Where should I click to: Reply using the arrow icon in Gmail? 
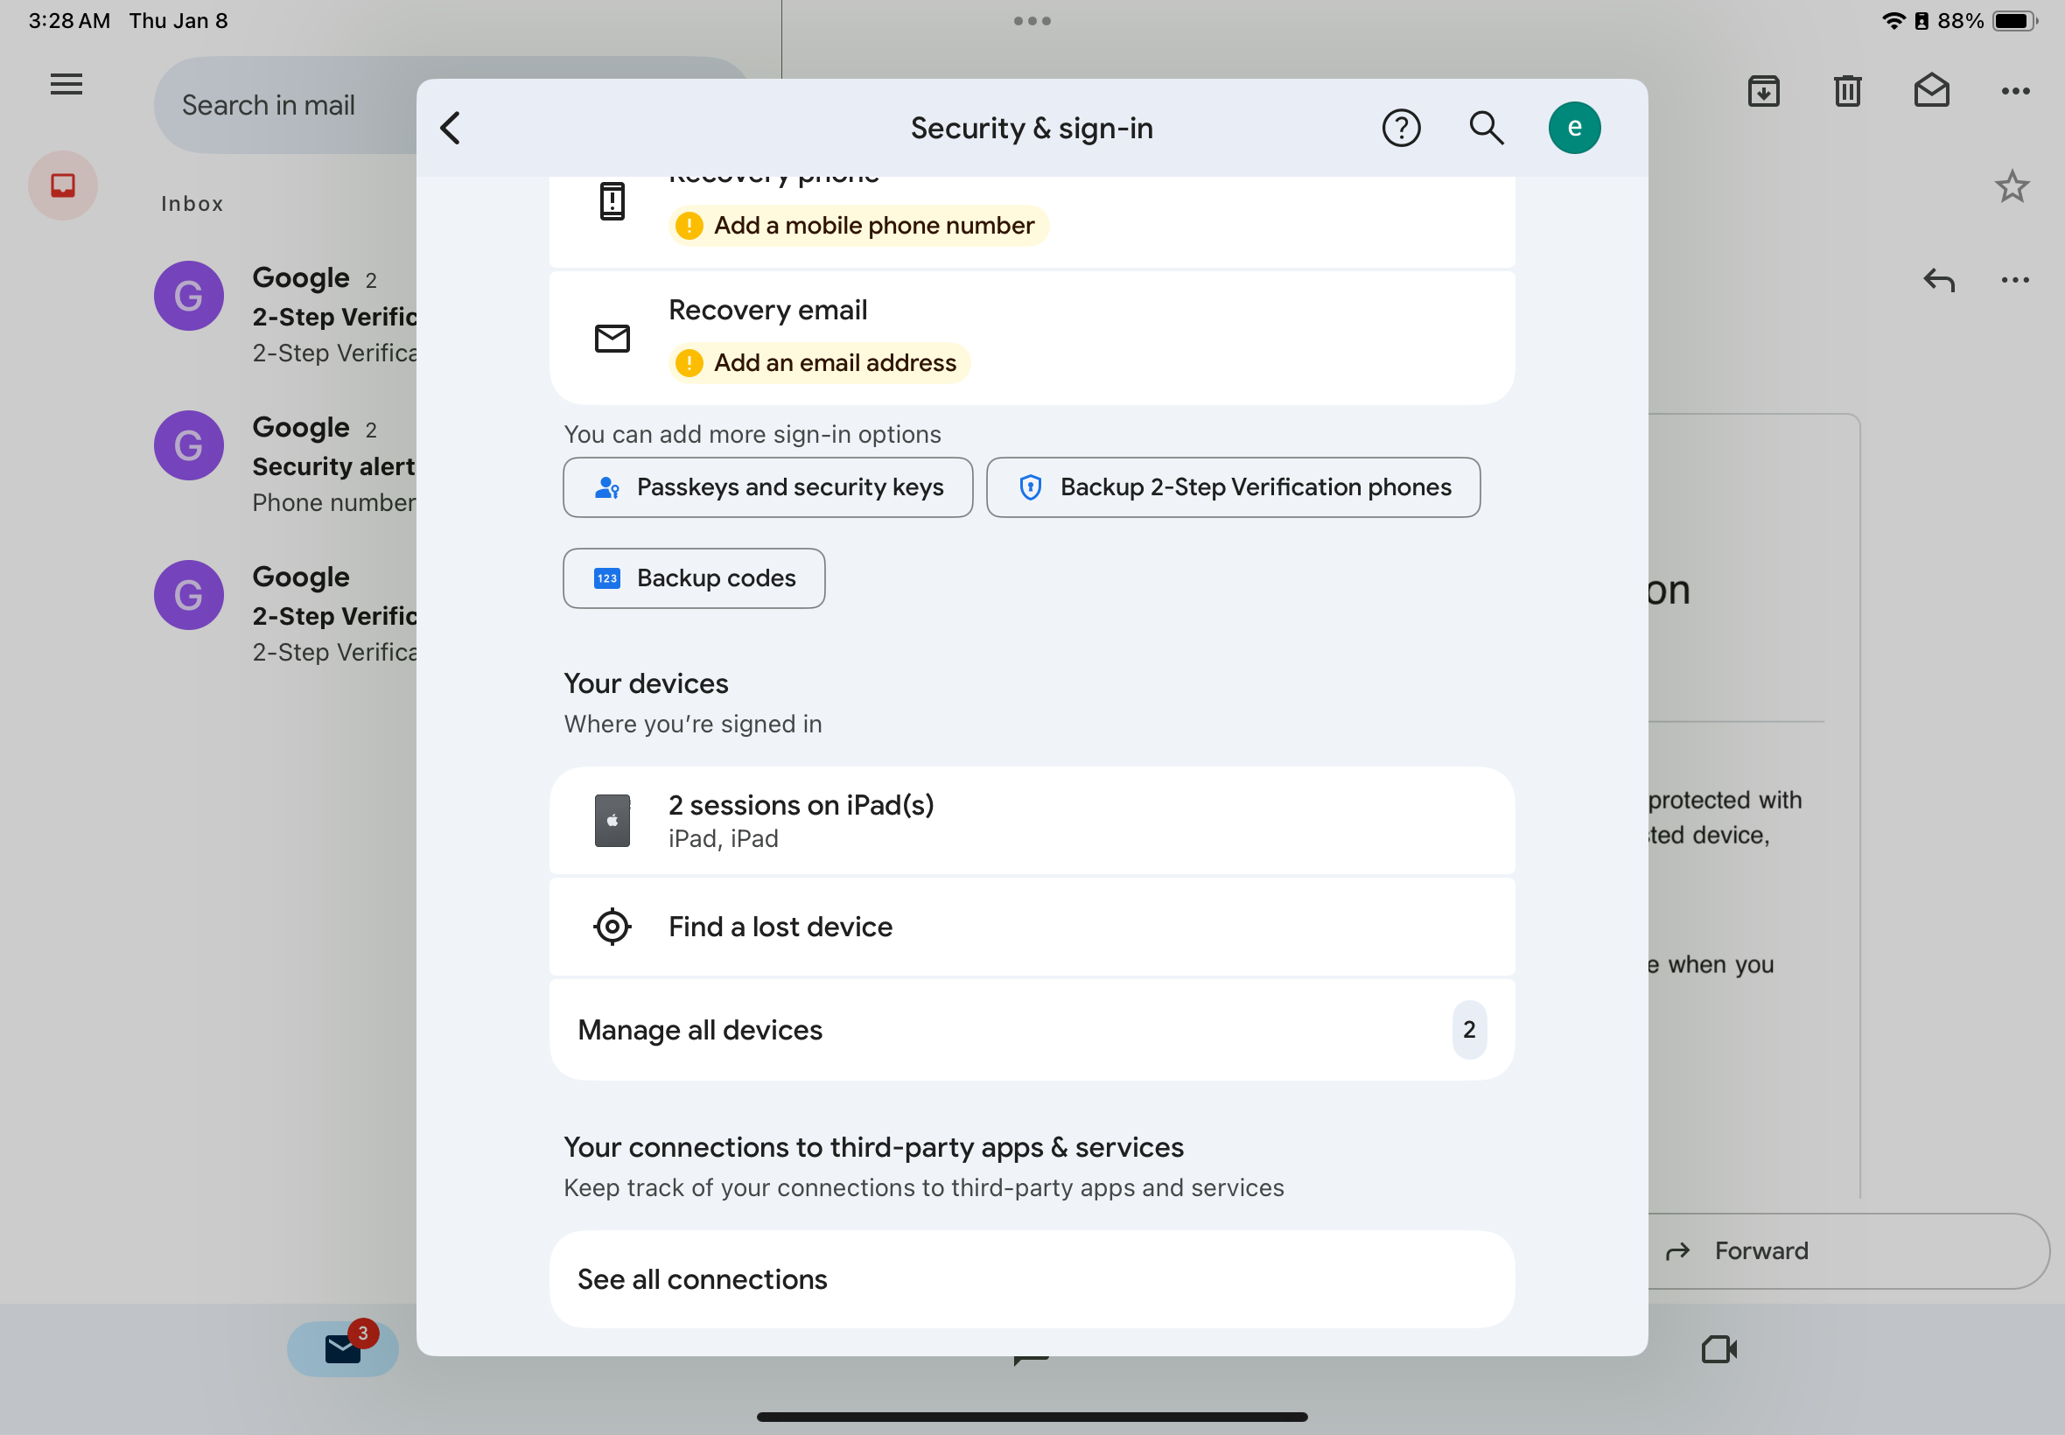coord(1939,281)
